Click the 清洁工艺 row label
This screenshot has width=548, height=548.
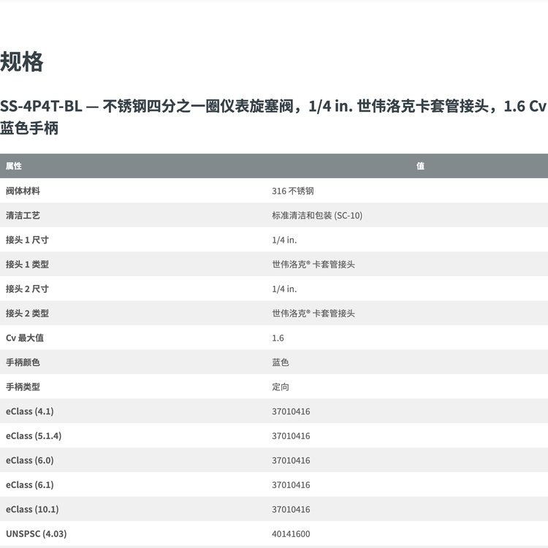tap(23, 216)
